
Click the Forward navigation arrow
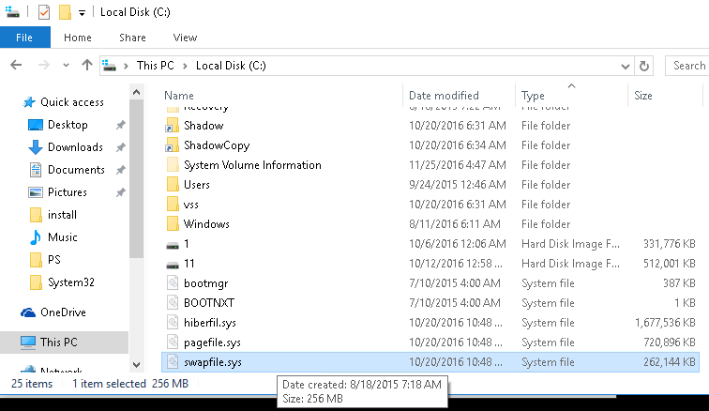pyautogui.click(x=44, y=65)
